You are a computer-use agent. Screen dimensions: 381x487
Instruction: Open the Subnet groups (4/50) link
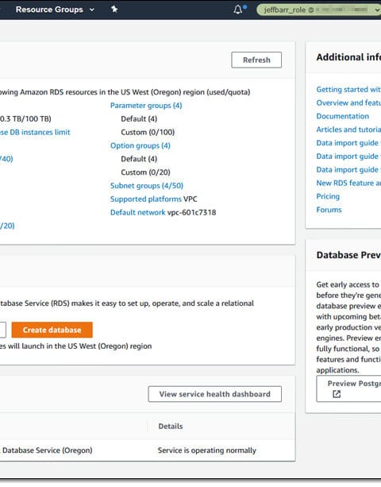coord(147,186)
